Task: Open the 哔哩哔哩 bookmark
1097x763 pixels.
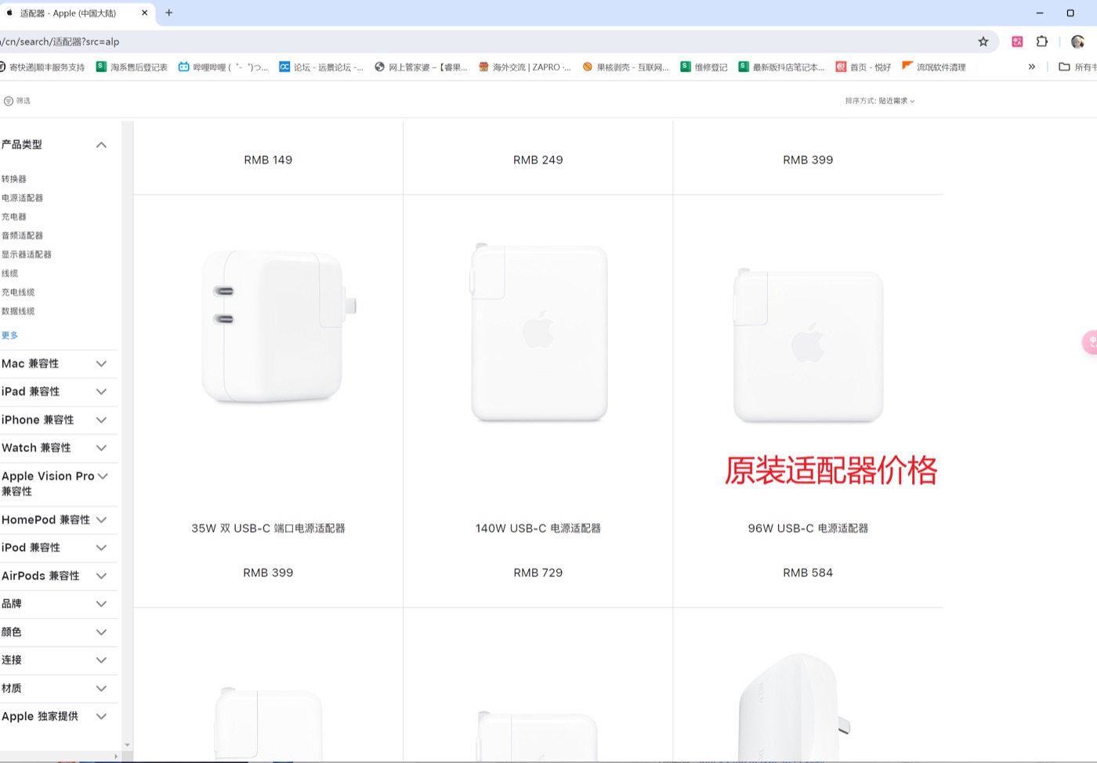Action: pos(223,67)
